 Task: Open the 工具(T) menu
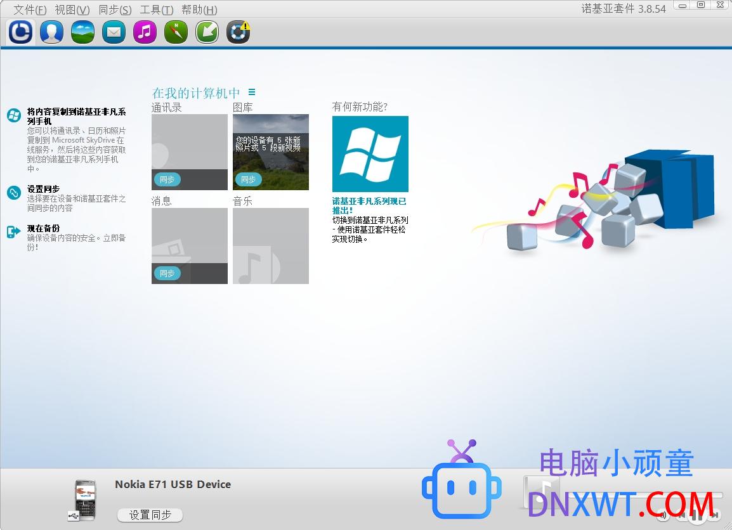point(157,10)
